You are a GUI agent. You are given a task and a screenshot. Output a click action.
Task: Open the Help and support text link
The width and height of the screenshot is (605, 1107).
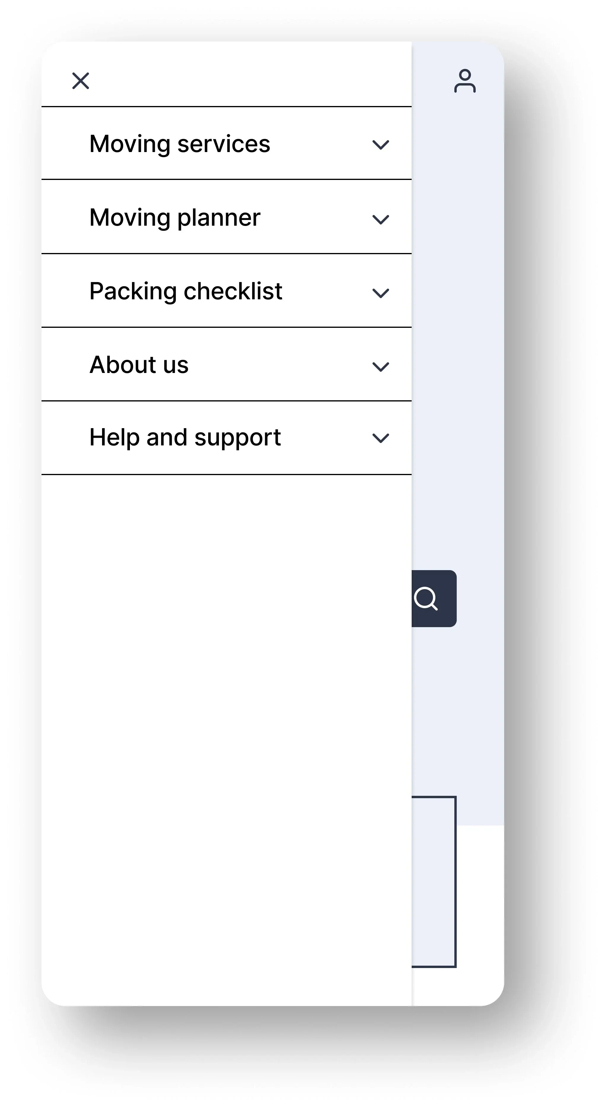click(x=184, y=437)
